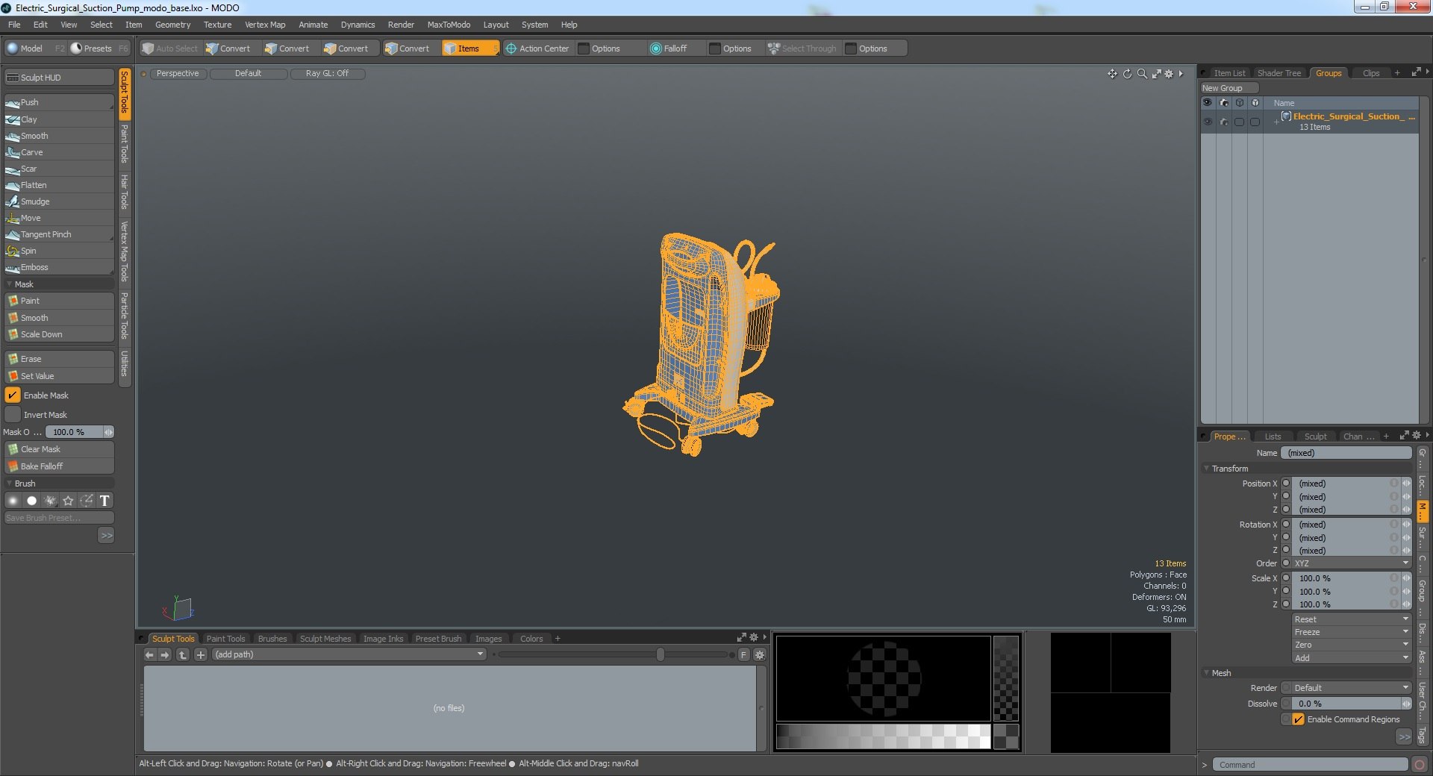
Task: Click the back arrow in preset browser
Action: [149, 655]
